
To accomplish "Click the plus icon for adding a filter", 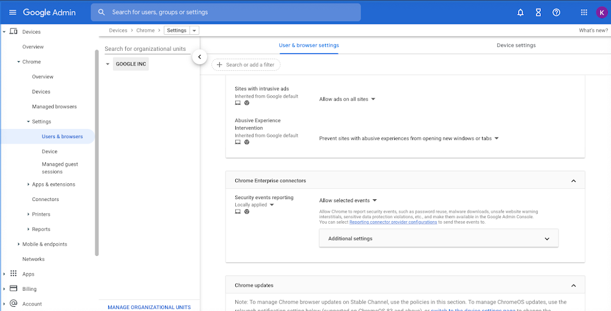I will click(x=219, y=65).
